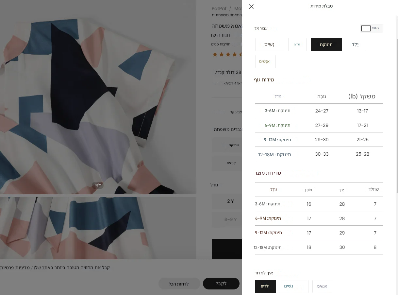Click the נשים how-to-measure button
Viewport: 398px width, 295px height.
(x=294, y=286)
